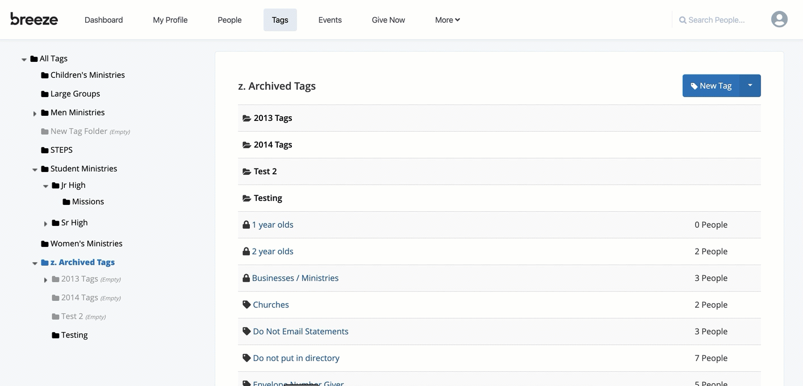Click the search magnifier in the top bar
The height and width of the screenshot is (386, 803).
pyautogui.click(x=682, y=19)
